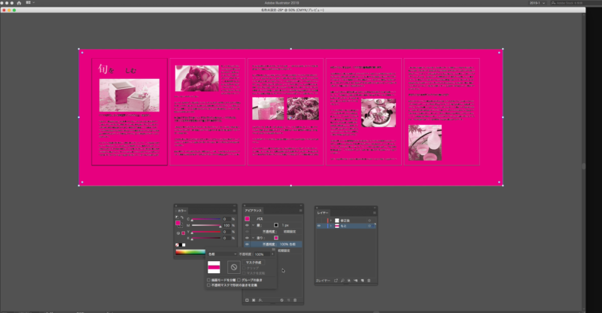The height and width of the screenshot is (313, 602).
Task: Open the 2019-1 workspace switcher dropdown
Action: tap(537, 3)
